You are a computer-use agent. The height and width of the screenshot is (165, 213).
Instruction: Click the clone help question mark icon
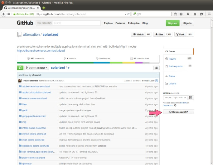[175, 105]
